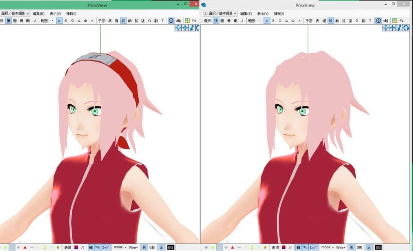
Task: Click second move-arrows icon in left viewport
Action: (185, 28)
